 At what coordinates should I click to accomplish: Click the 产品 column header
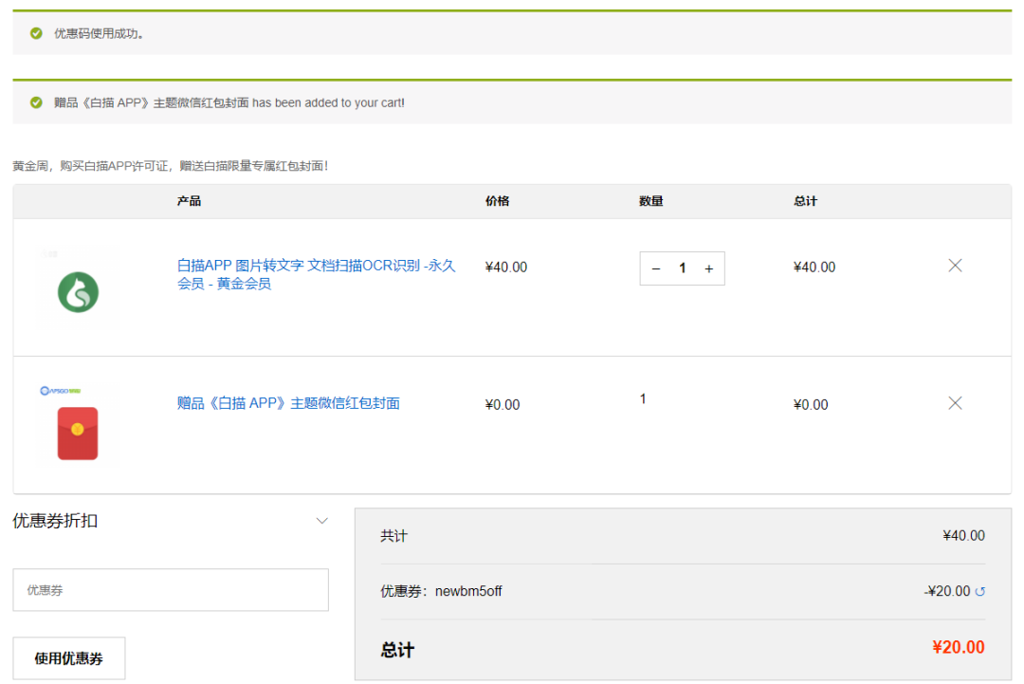point(189,201)
